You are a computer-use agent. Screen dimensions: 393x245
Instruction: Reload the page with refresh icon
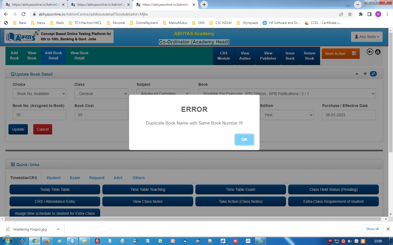(x=23, y=14)
